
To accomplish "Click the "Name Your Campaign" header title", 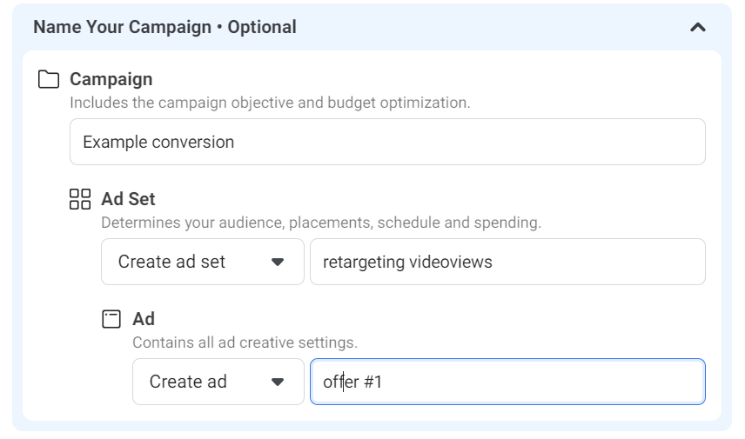I will point(123,27).
